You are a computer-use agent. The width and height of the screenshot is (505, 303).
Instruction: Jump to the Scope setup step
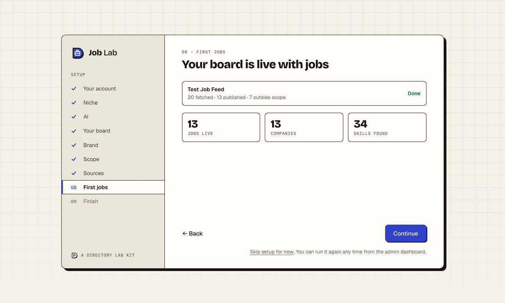pyautogui.click(x=113, y=159)
